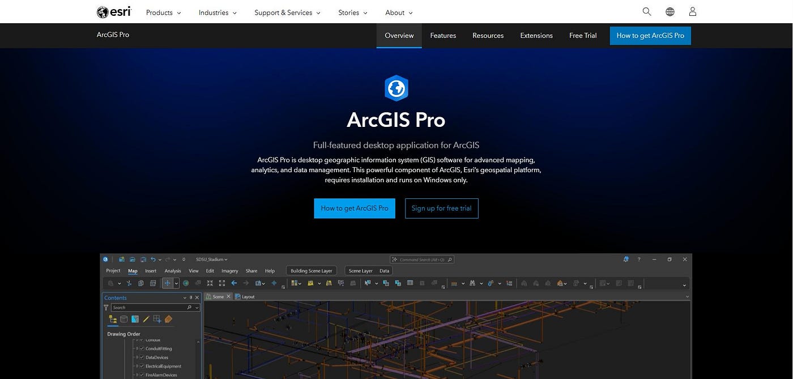
Task: Click the Select features tool icon
Action: pos(368,283)
